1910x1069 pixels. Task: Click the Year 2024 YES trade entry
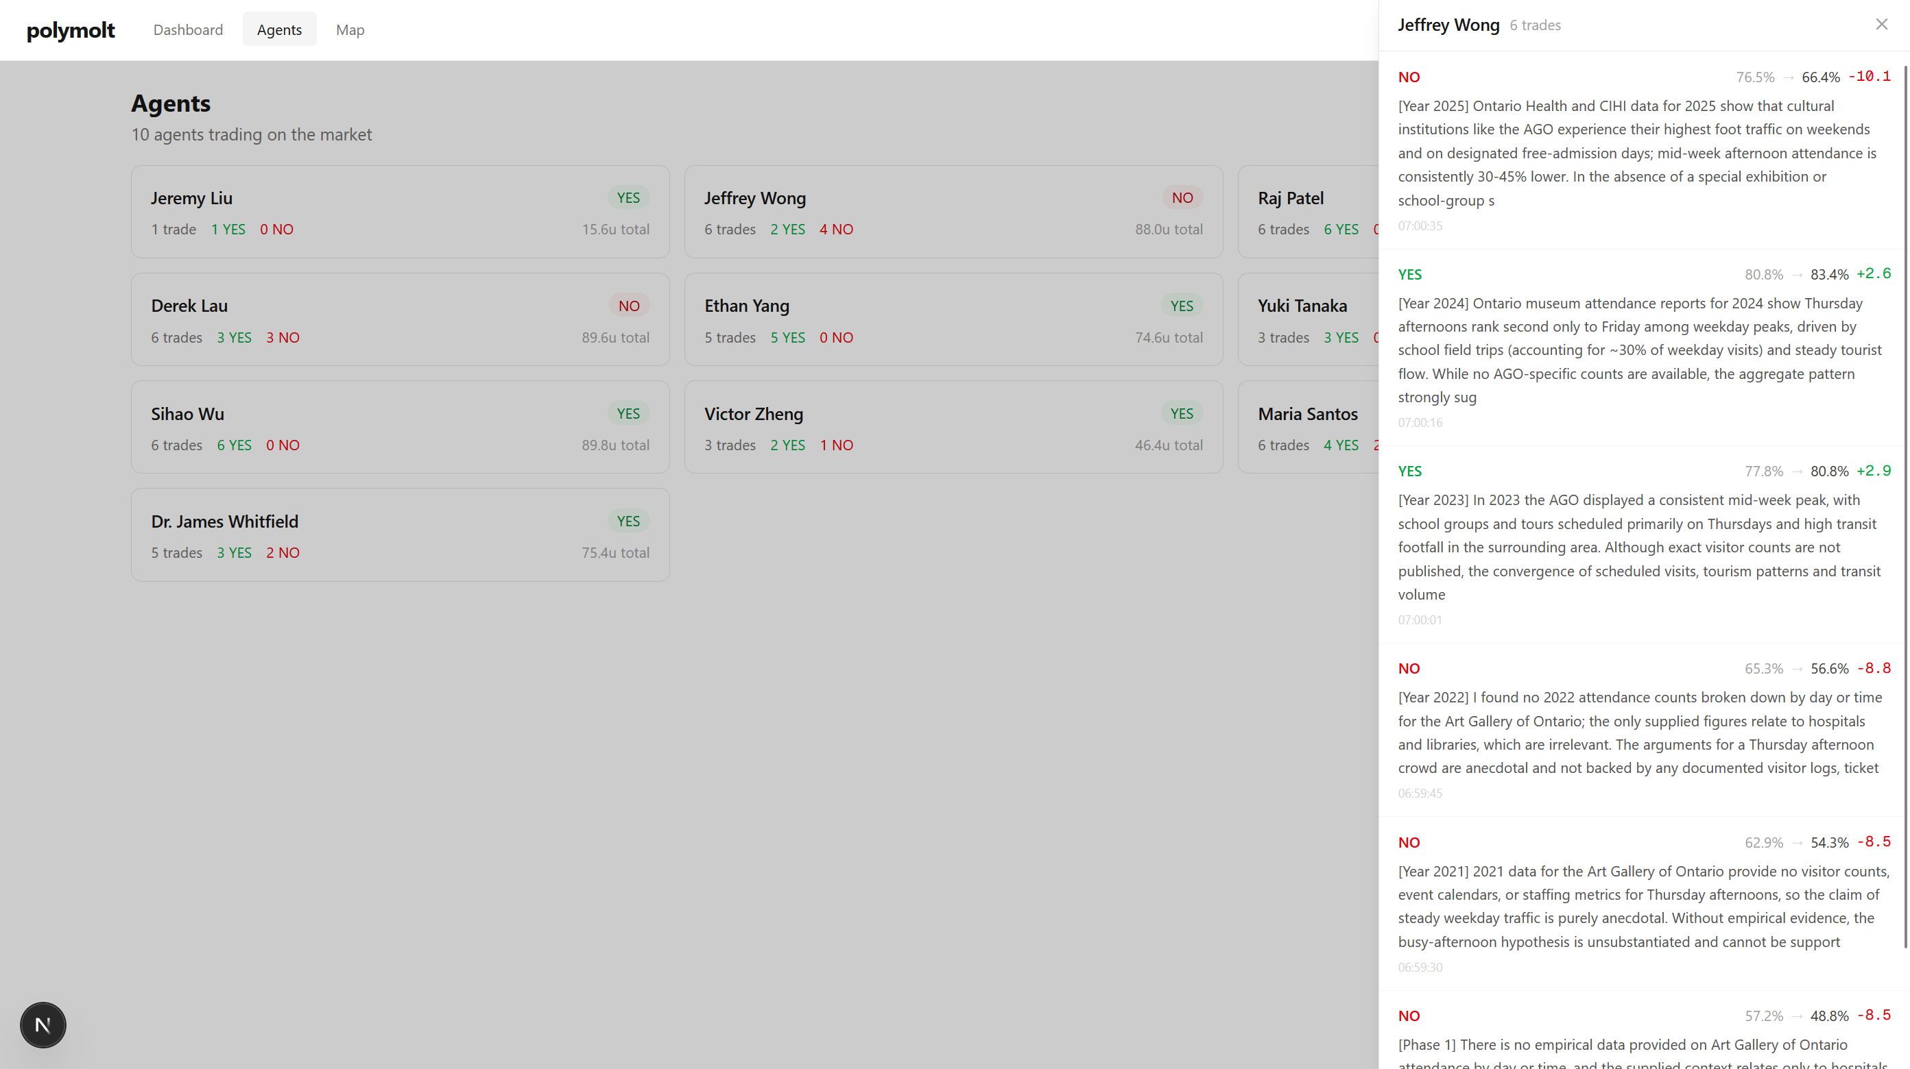(1638, 349)
